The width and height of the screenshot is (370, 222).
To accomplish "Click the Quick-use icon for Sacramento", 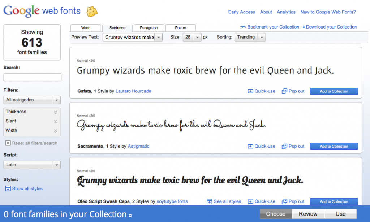I will coord(250,146).
